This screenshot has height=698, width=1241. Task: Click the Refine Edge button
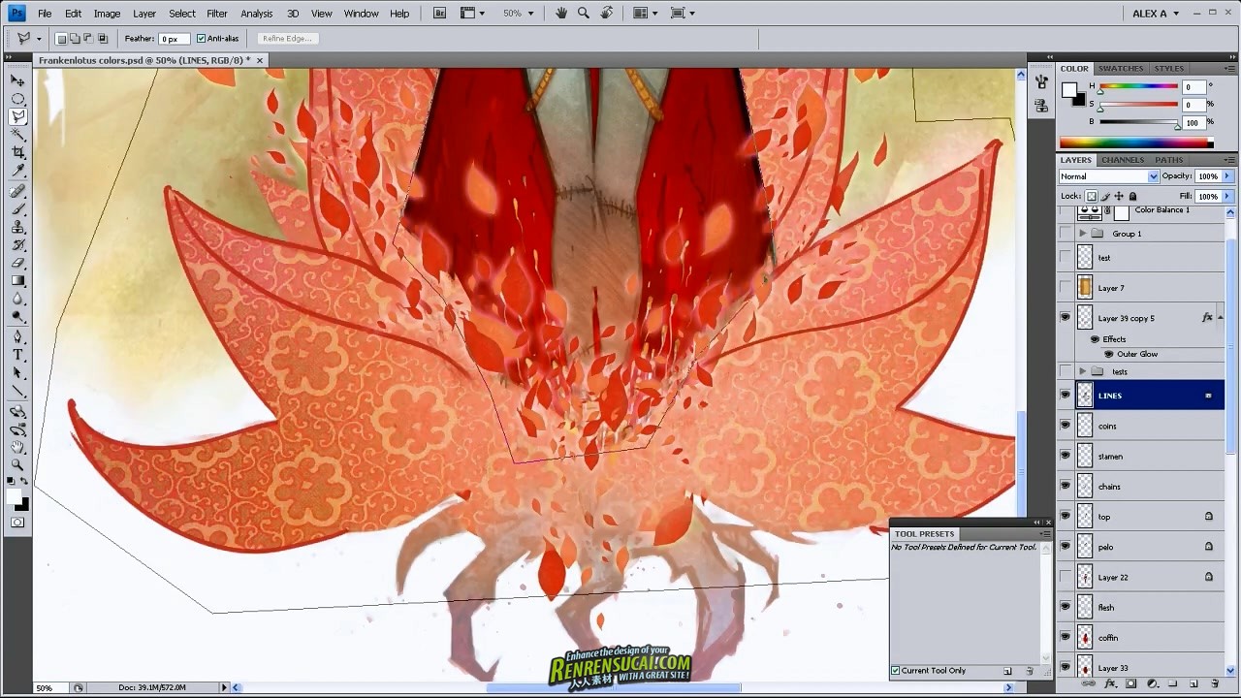(x=286, y=39)
